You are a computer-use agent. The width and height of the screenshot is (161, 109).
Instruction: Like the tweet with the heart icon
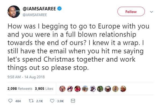click(53, 101)
